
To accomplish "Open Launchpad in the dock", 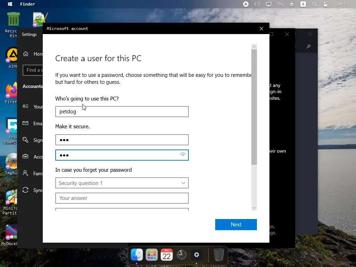I will click(152, 254).
